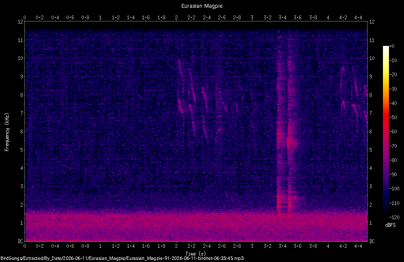Click the "-20" color scale tick label
This screenshot has height=262, width=404.
tap(393, 75)
